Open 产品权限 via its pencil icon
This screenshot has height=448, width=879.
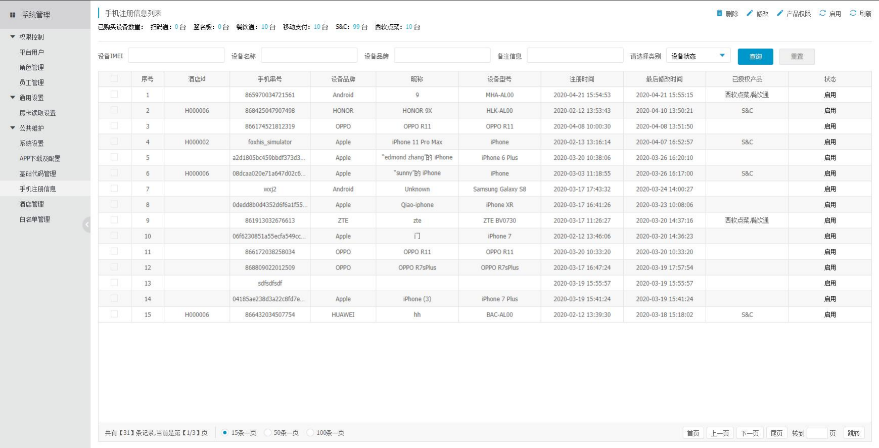coord(780,13)
